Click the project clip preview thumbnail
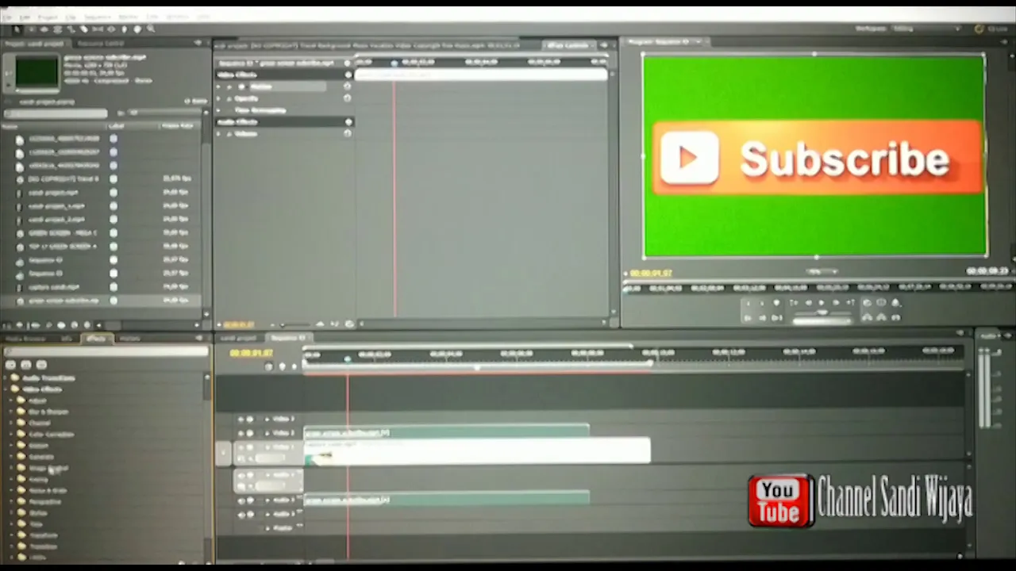This screenshot has width=1016, height=571. coord(37,73)
